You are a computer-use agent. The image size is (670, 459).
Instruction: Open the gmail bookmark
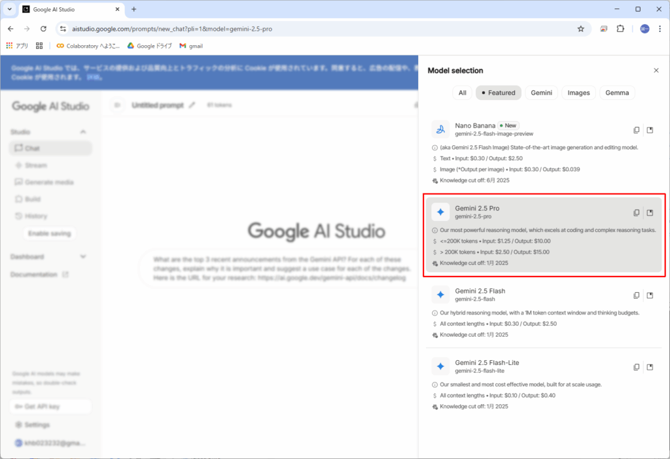(x=191, y=46)
